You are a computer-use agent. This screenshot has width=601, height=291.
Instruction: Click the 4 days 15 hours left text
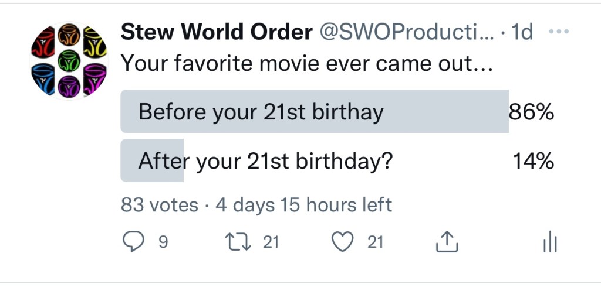(x=303, y=205)
